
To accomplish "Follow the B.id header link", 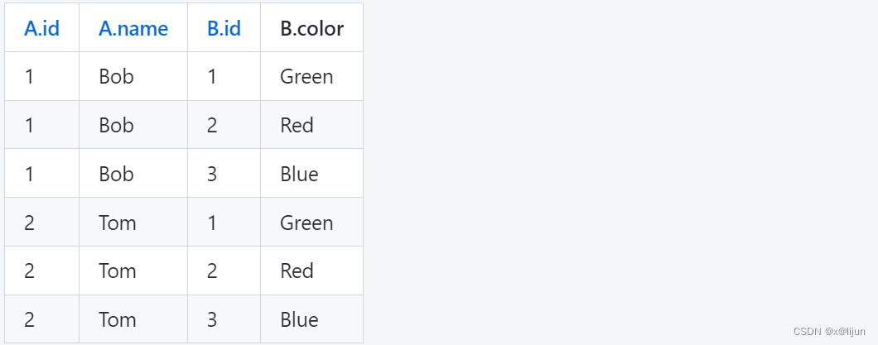I will point(224,28).
